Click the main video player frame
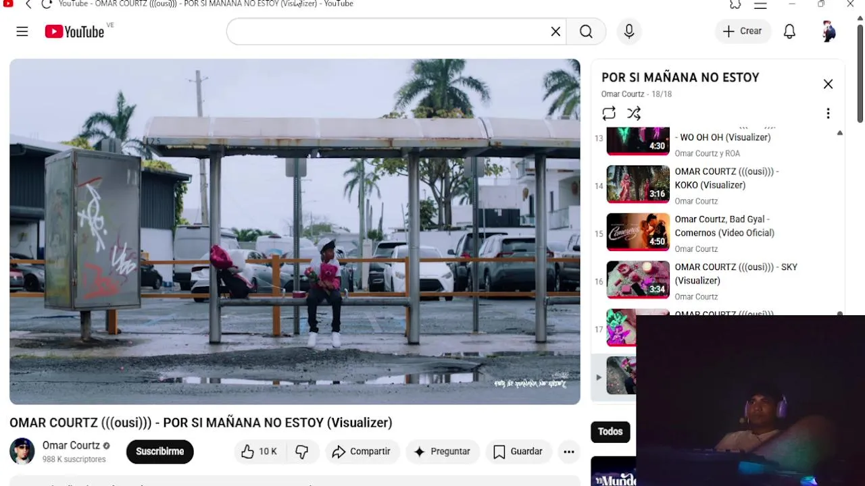This screenshot has width=865, height=486. (295, 232)
